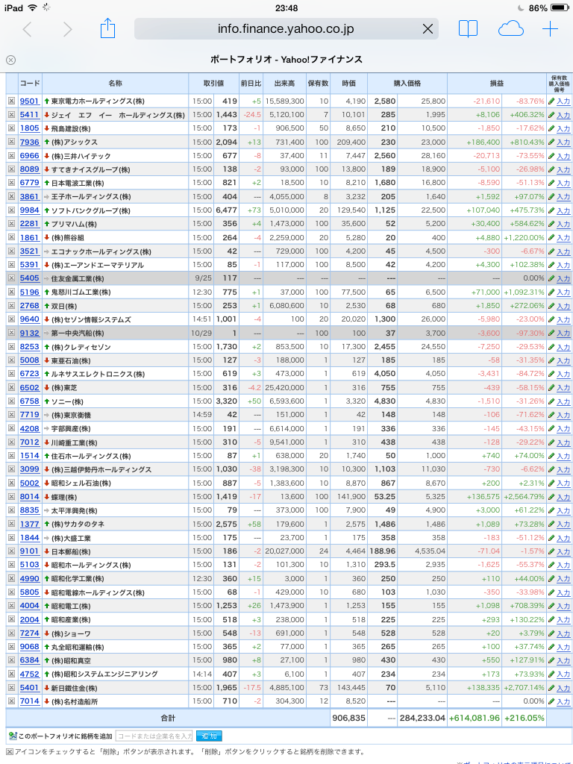Click pencil edit icon for row 1377
Image resolution: width=573 pixels, height=764 pixels.
coord(551,525)
